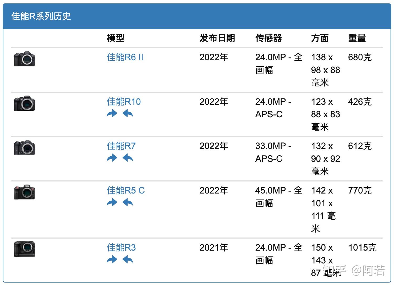
Task: Click the 佳能R系列历史 panel title
Action: pyautogui.click(x=41, y=16)
